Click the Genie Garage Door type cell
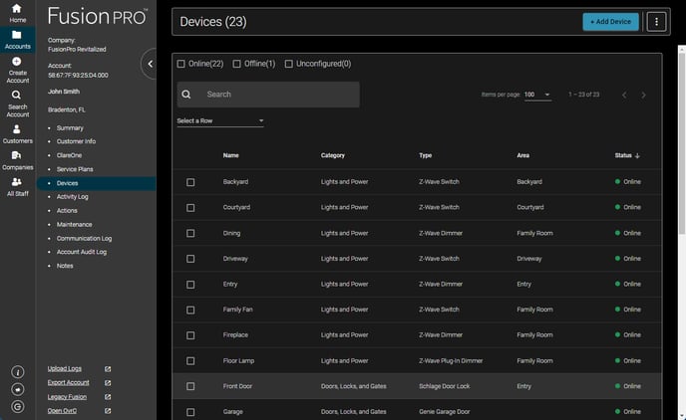The height and width of the screenshot is (420, 686). pyautogui.click(x=444, y=412)
